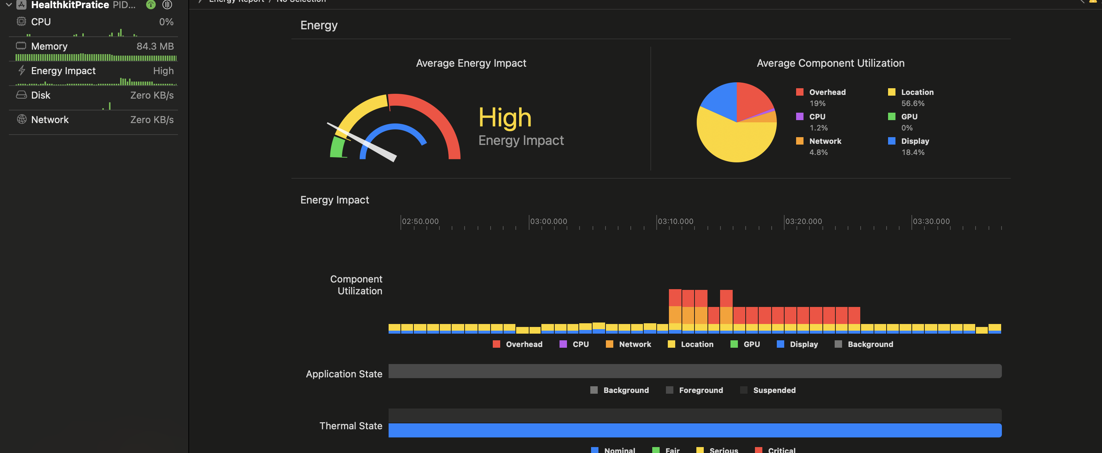Select the Energy Impact High value
Image resolution: width=1102 pixels, height=453 pixels.
pos(163,70)
